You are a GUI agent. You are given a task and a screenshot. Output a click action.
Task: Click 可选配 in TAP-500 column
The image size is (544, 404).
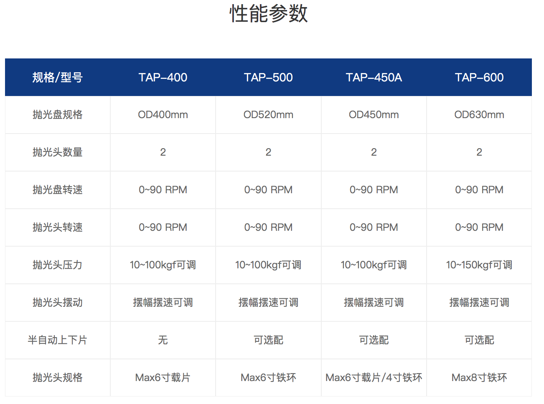pos(268,340)
